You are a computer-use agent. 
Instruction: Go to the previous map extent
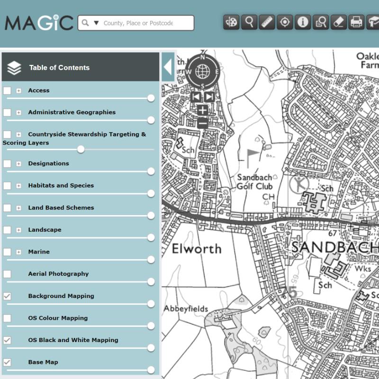click(x=196, y=97)
